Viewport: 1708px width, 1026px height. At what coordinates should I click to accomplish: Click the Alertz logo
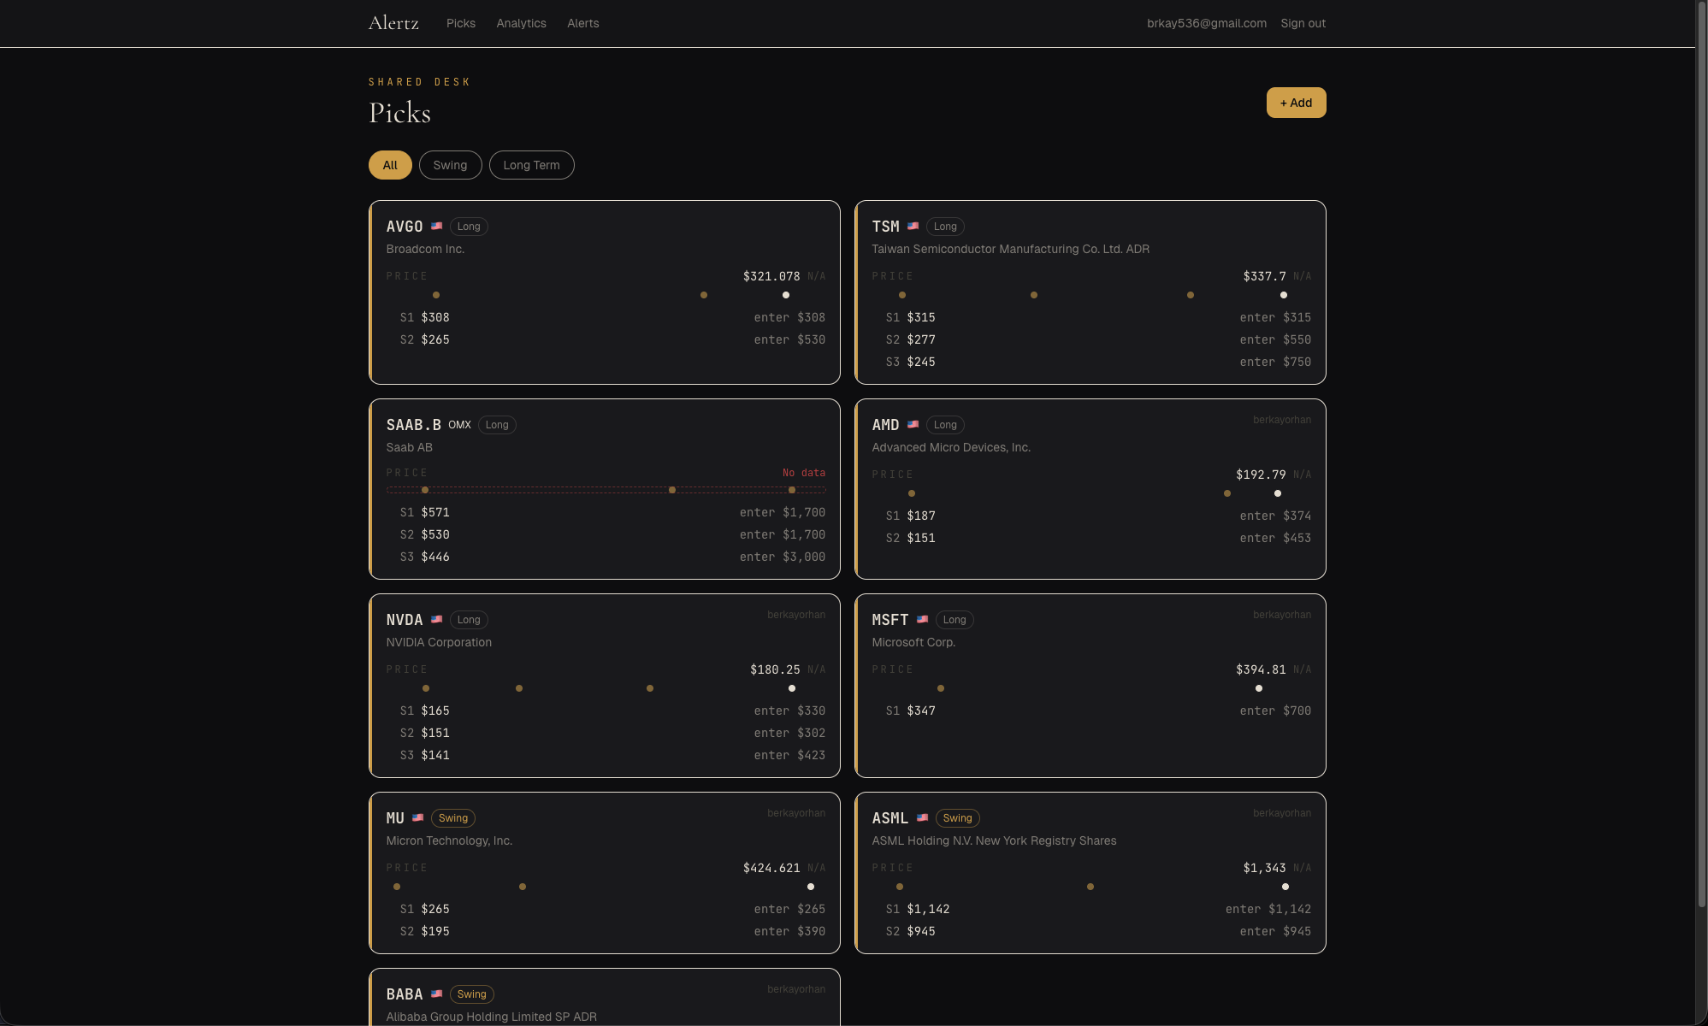(393, 23)
